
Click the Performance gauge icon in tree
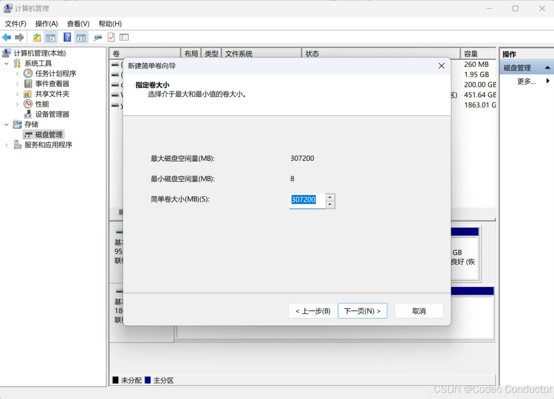pyautogui.click(x=28, y=104)
